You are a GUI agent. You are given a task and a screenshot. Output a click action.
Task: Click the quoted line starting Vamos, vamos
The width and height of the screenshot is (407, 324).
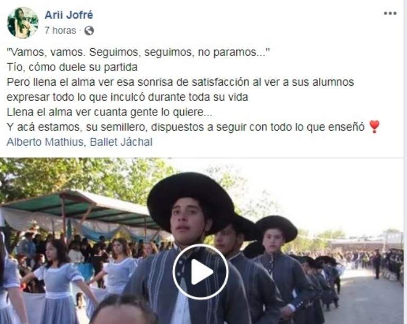coord(138,52)
